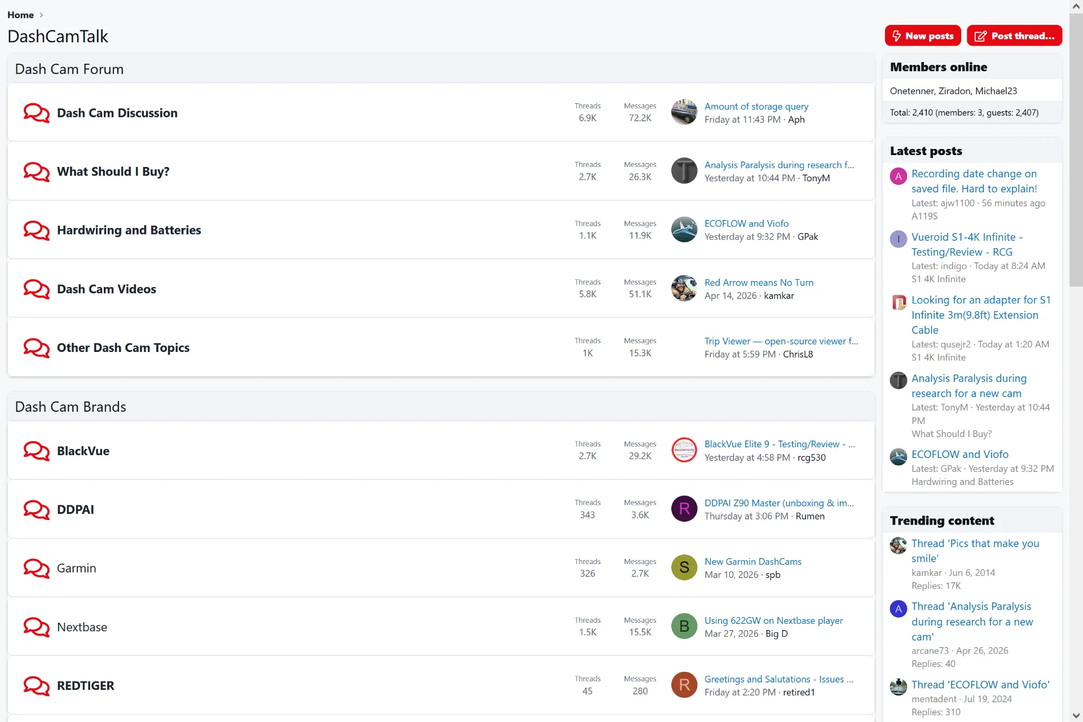The height and width of the screenshot is (722, 1083).
Task: Open the DDPAI forum
Action: click(76, 509)
